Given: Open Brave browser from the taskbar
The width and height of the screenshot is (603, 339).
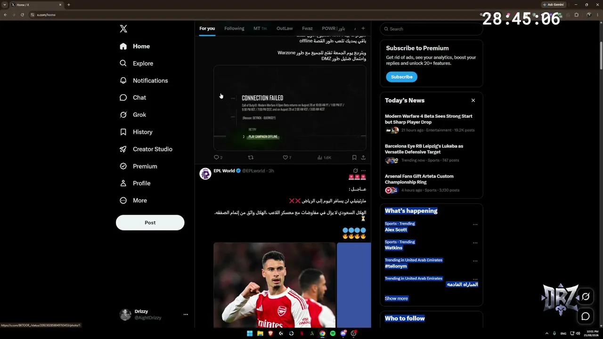Looking at the screenshot, I should click(270, 333).
